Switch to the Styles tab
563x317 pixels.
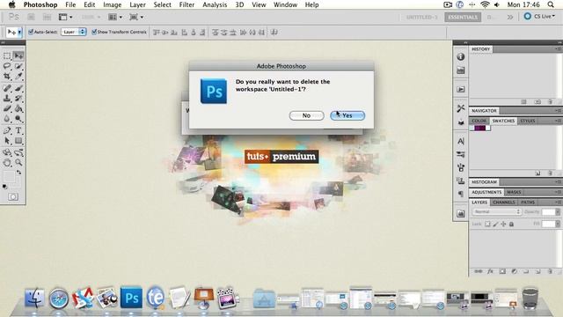point(528,121)
